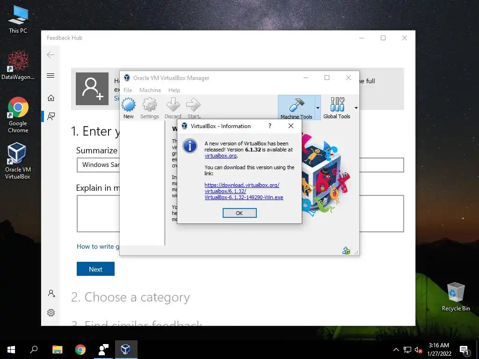The image size is (479, 359).
Task: Click the user avatar sign-in picture in Feedback Hub
Action: tap(92, 89)
